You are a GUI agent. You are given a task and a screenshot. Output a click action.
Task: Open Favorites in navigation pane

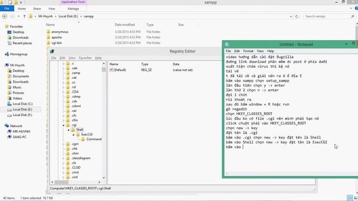click(16, 26)
